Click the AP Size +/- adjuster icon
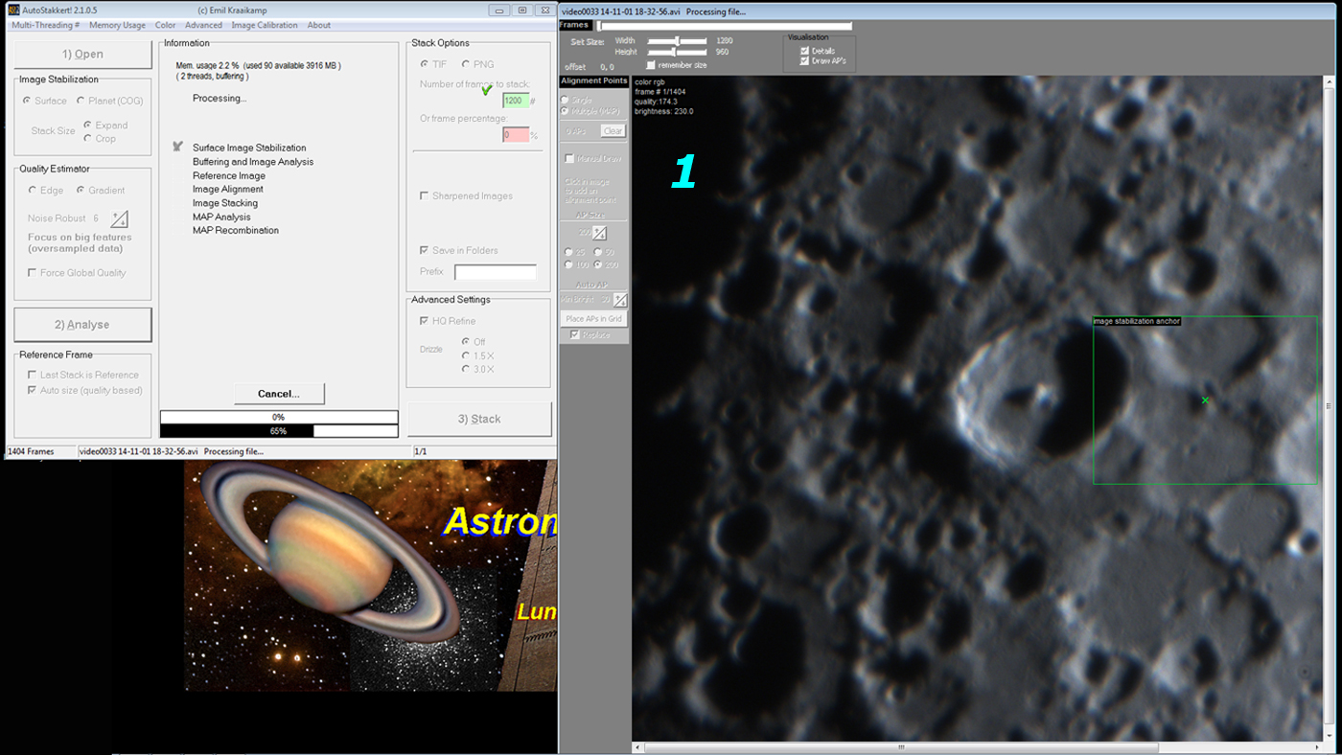 point(599,233)
